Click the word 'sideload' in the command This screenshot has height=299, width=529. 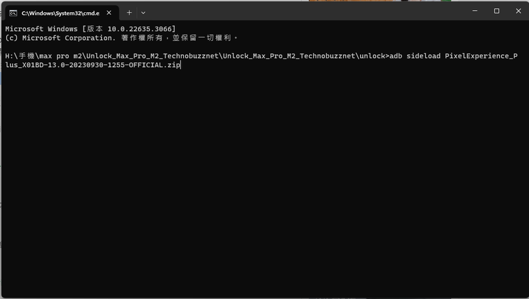point(423,56)
